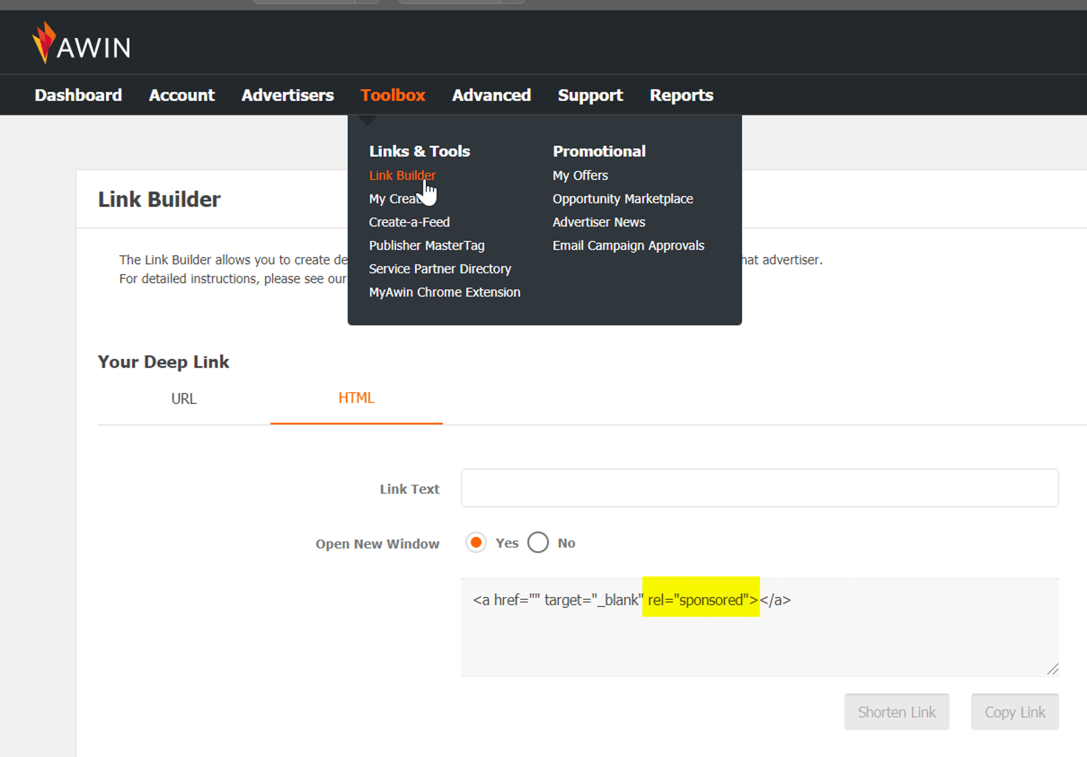This screenshot has width=1087, height=757.
Task: Expand the Advanced menu
Action: click(491, 95)
